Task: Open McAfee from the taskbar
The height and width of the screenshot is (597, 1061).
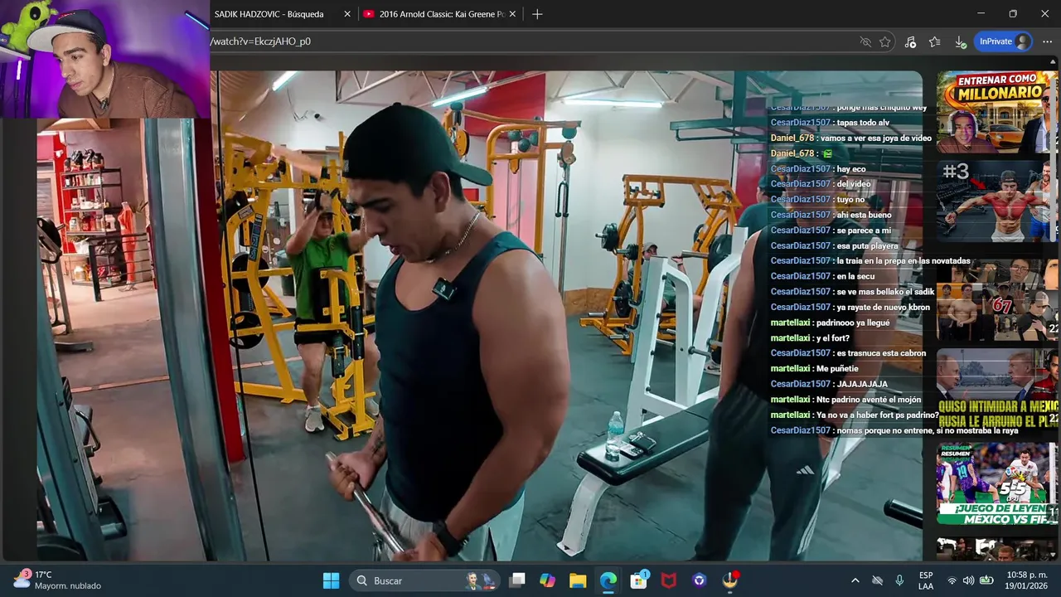Action: pyautogui.click(x=669, y=580)
